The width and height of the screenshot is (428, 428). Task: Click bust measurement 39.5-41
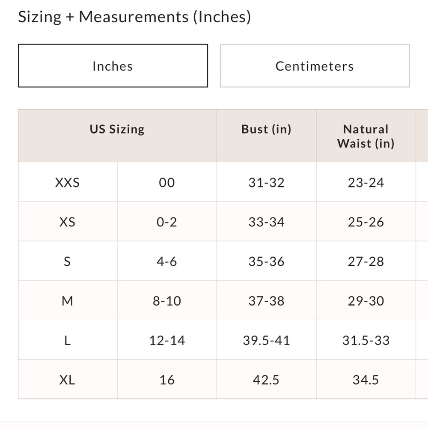(266, 340)
